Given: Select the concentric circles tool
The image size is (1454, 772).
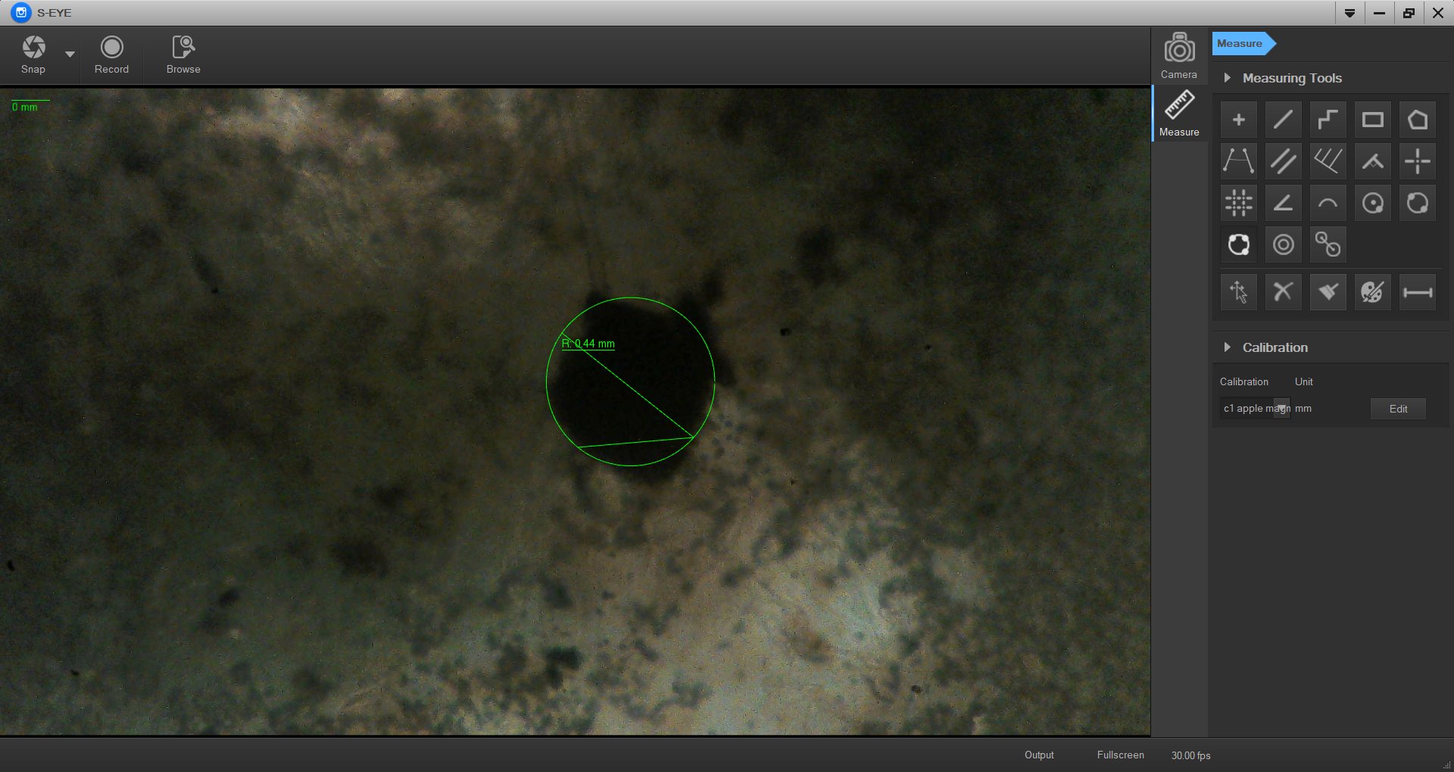Looking at the screenshot, I should click(1284, 244).
